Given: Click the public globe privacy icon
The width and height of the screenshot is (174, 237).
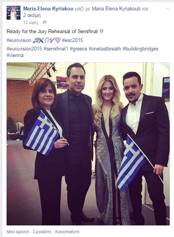Looking at the screenshot, I should 44,22.
